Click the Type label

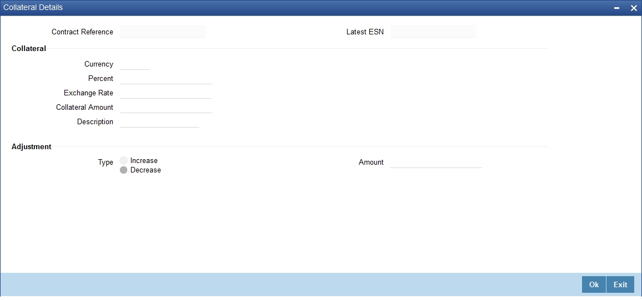(x=106, y=162)
